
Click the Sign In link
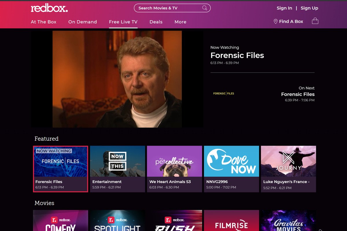tap(284, 8)
